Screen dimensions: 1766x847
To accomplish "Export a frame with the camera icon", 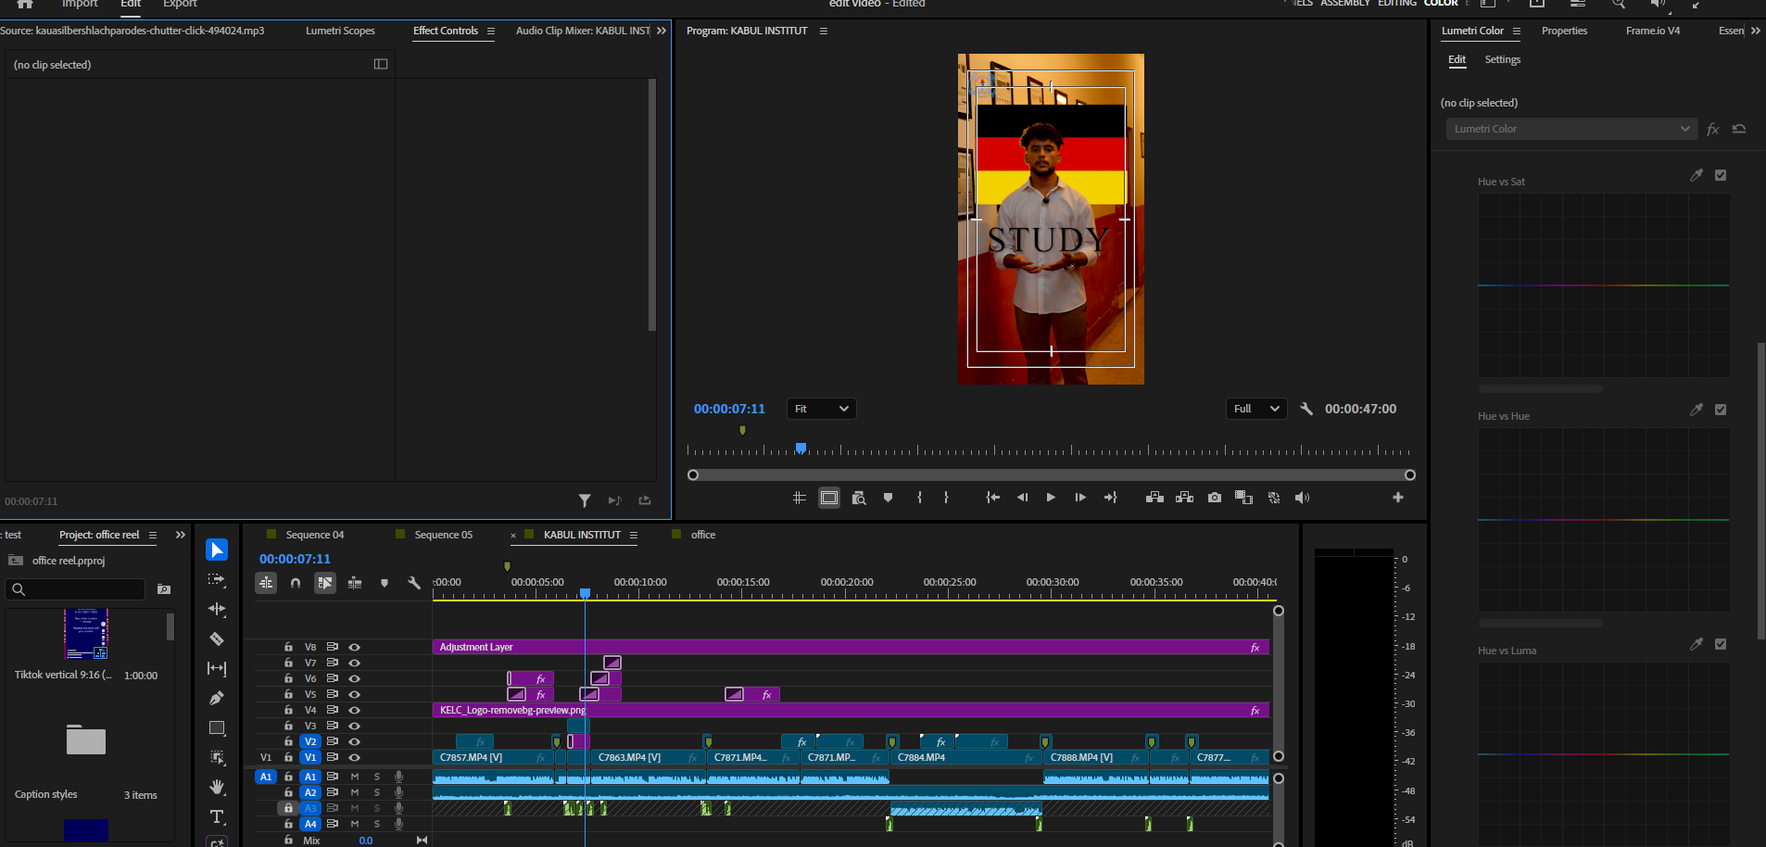I will coord(1215,498).
